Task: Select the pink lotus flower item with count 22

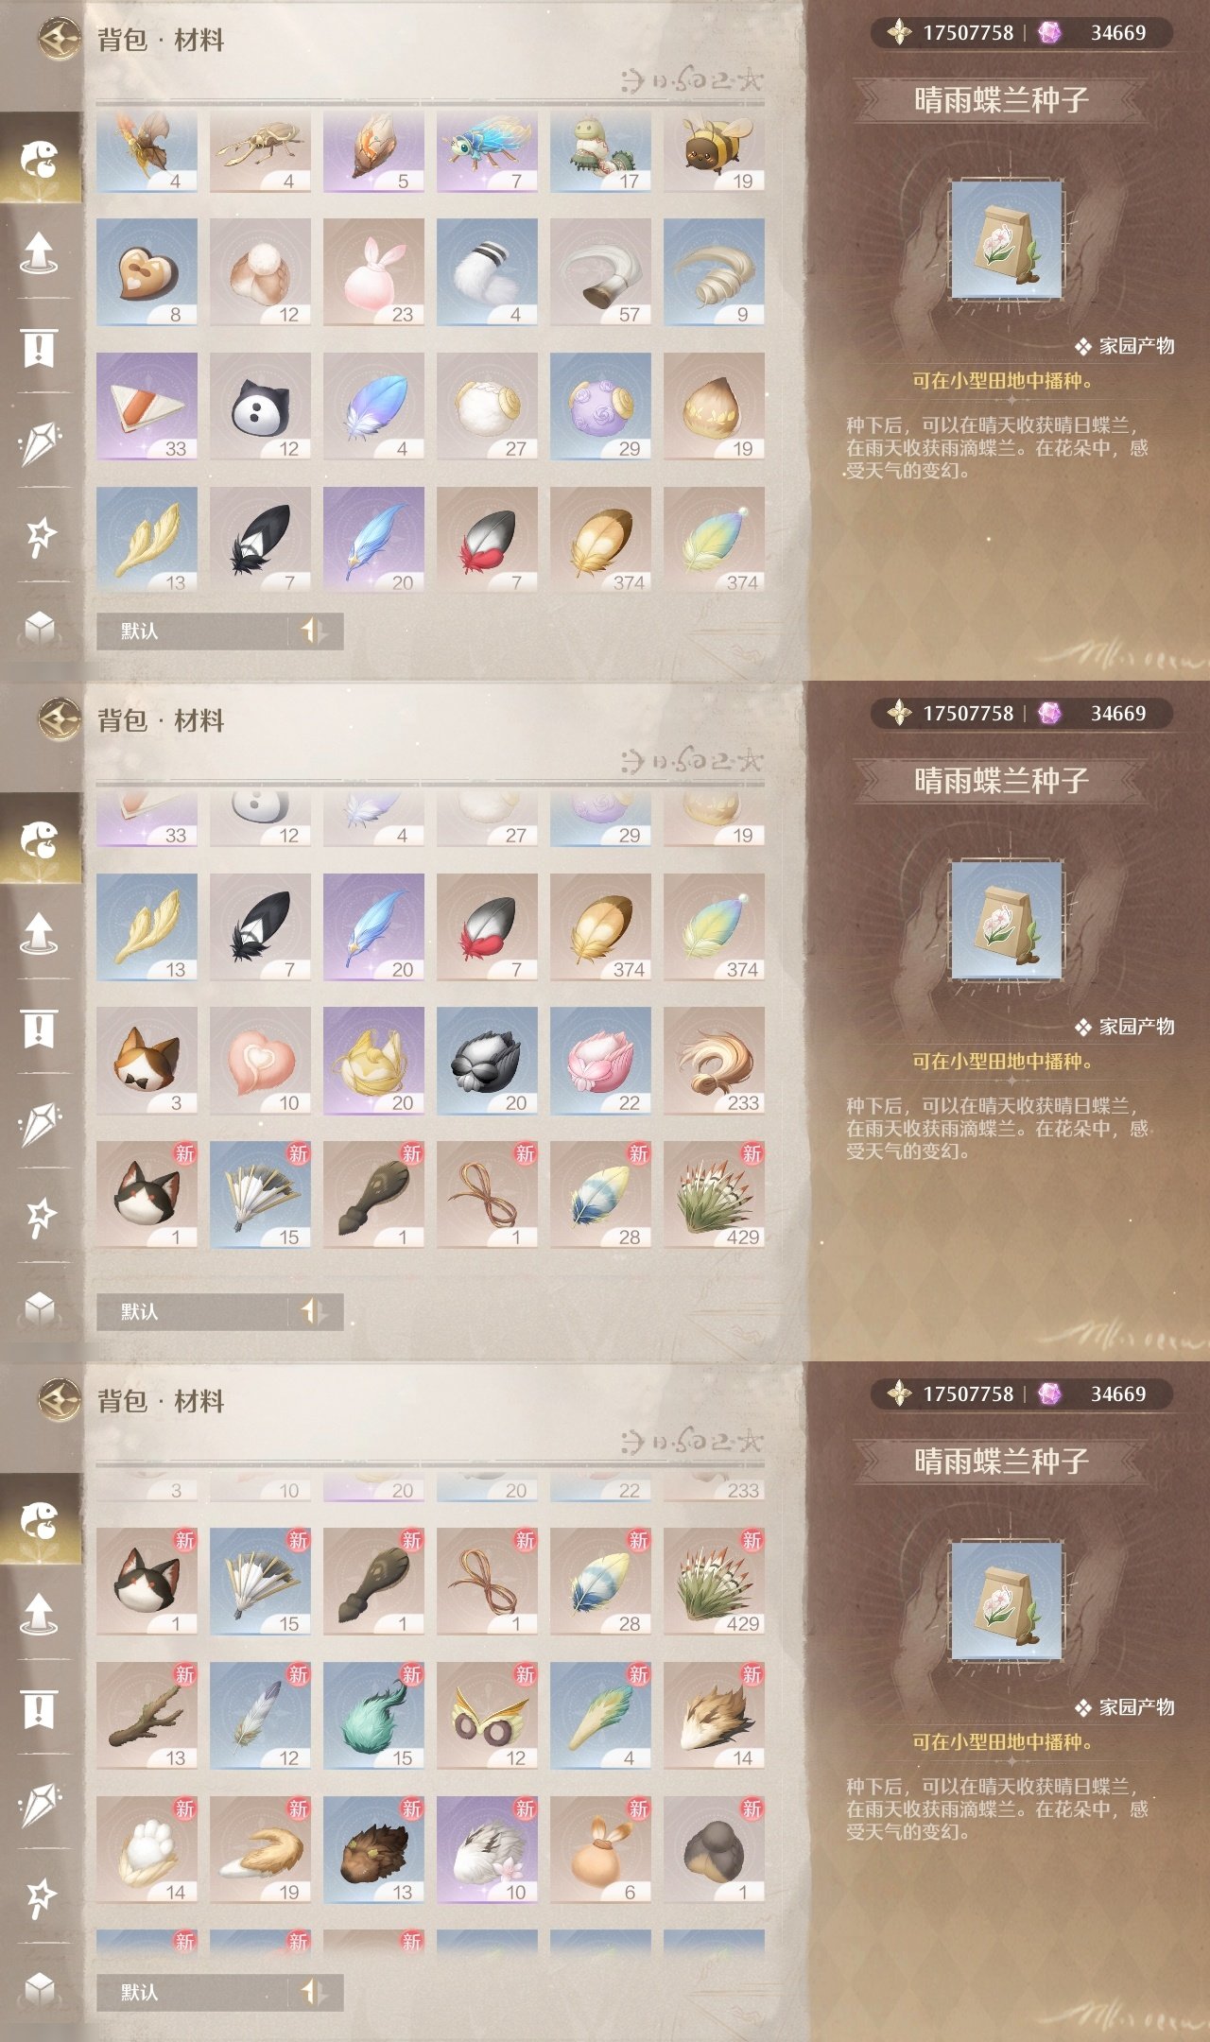Action: point(600,1061)
